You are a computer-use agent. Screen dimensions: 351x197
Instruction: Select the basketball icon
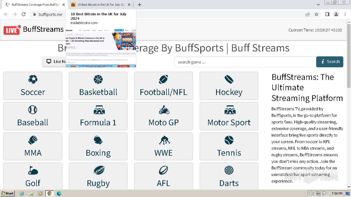click(x=98, y=80)
